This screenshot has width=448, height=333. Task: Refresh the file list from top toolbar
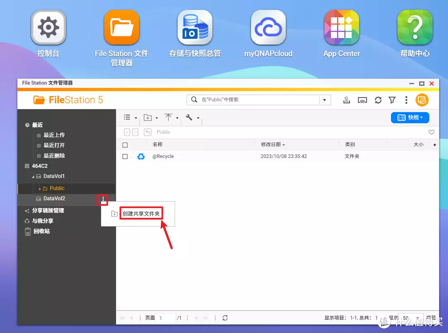378,100
